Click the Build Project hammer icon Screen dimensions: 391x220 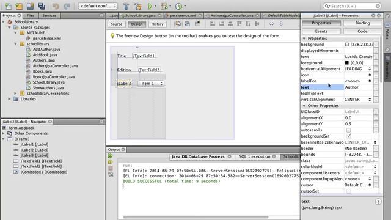[x=126, y=6]
